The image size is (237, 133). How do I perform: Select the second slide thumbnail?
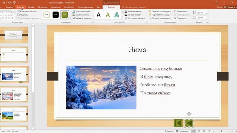point(14,55)
